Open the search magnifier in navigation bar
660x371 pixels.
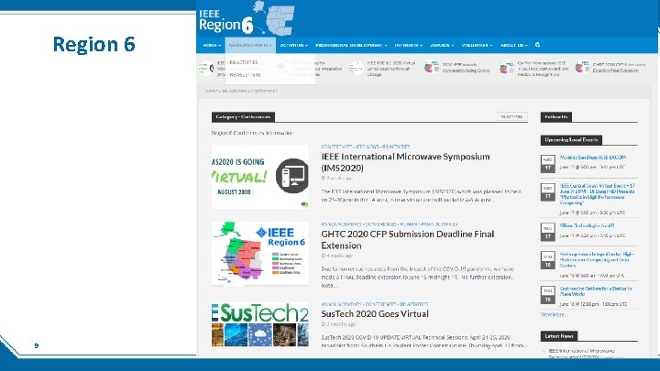tap(537, 45)
